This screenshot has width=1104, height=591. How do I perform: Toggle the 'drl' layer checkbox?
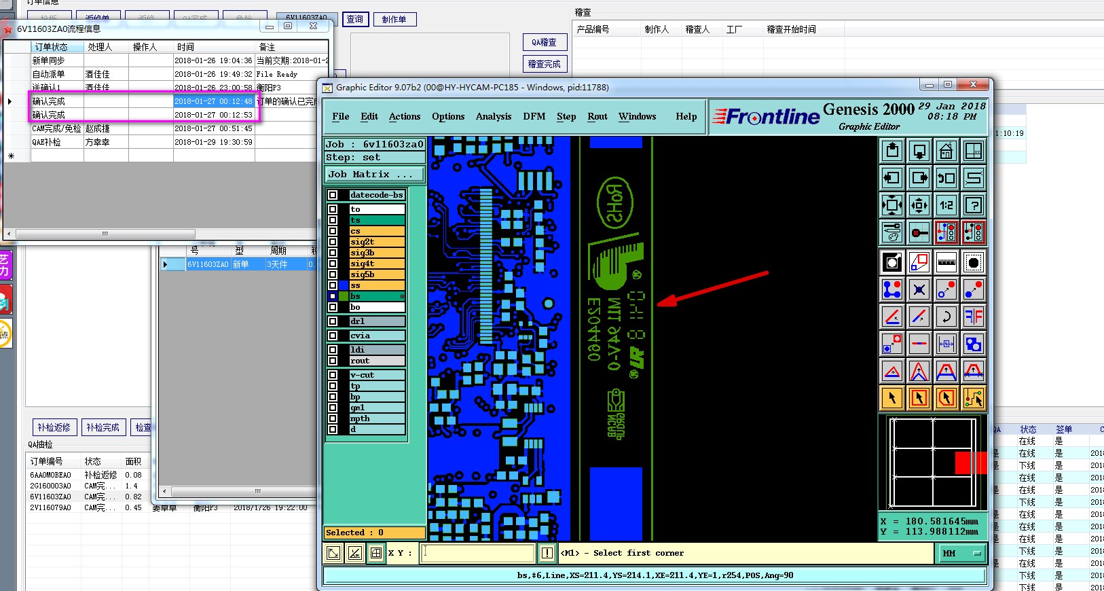333,321
